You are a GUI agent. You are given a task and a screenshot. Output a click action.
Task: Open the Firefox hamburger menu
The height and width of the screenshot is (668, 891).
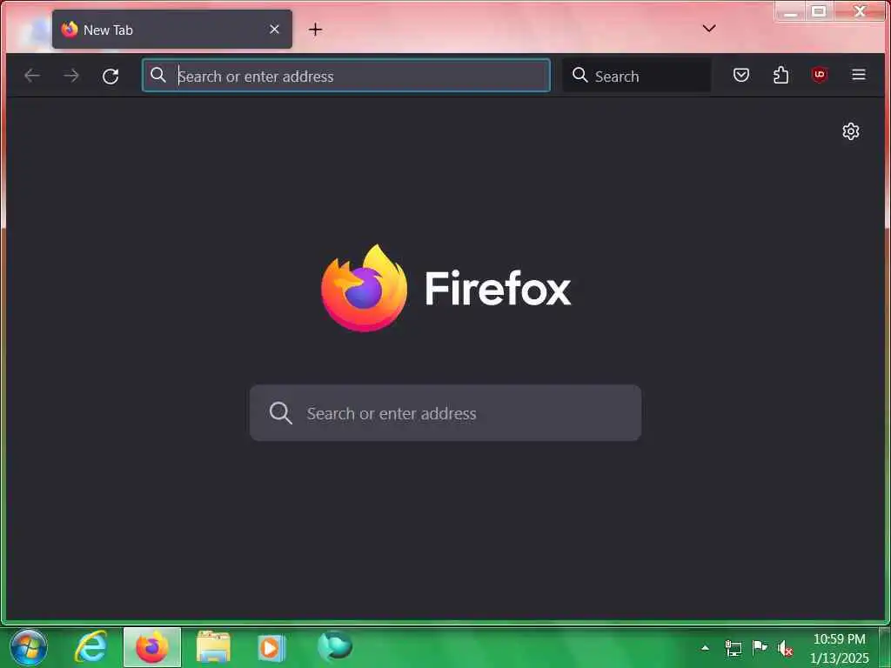click(x=859, y=75)
